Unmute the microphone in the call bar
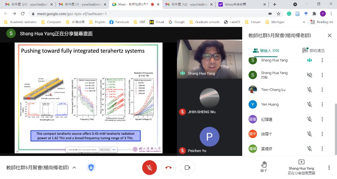The width and height of the screenshot is (337, 179). click(x=149, y=168)
